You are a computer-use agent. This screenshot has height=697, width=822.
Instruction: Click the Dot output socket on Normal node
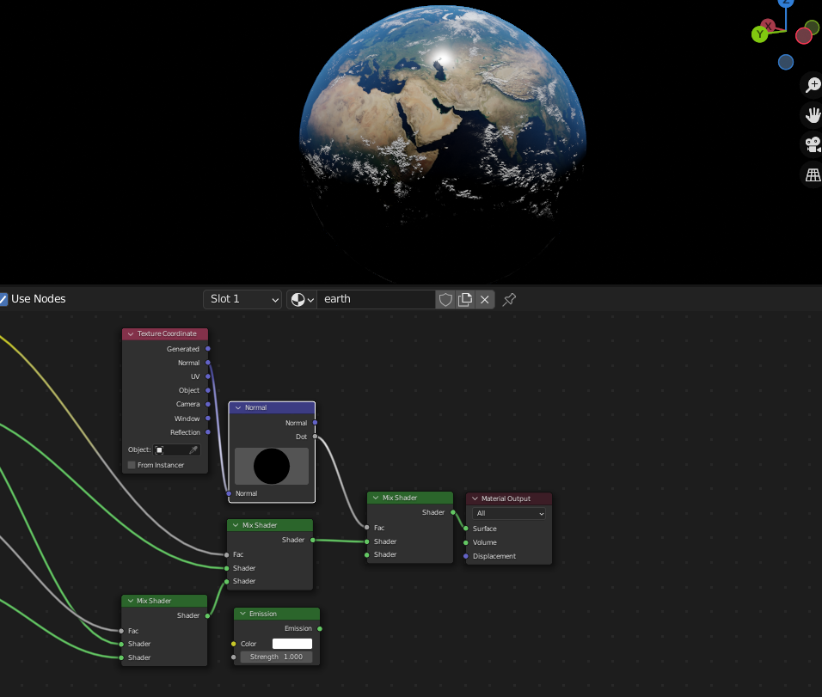[x=315, y=437]
